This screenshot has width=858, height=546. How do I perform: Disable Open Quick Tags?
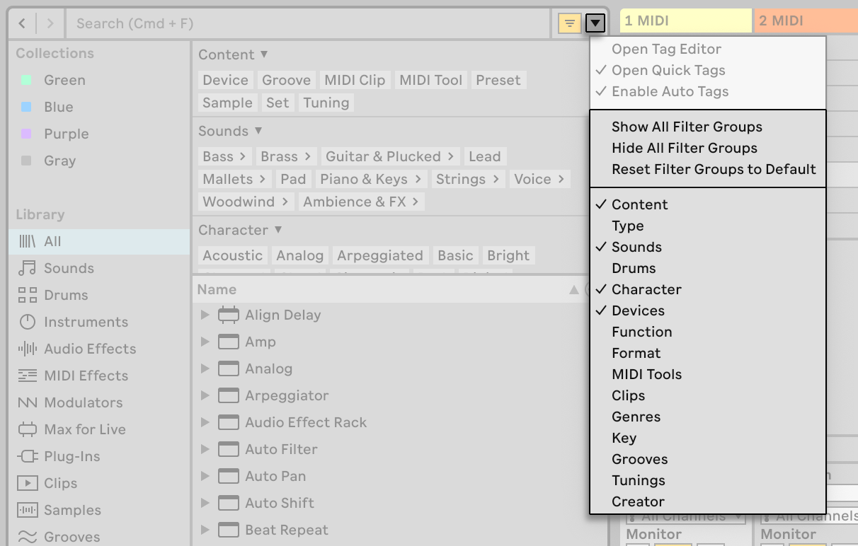point(668,70)
